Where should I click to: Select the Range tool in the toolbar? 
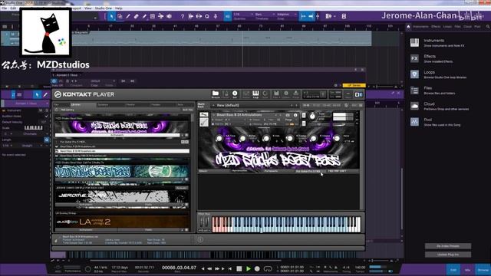120,16
